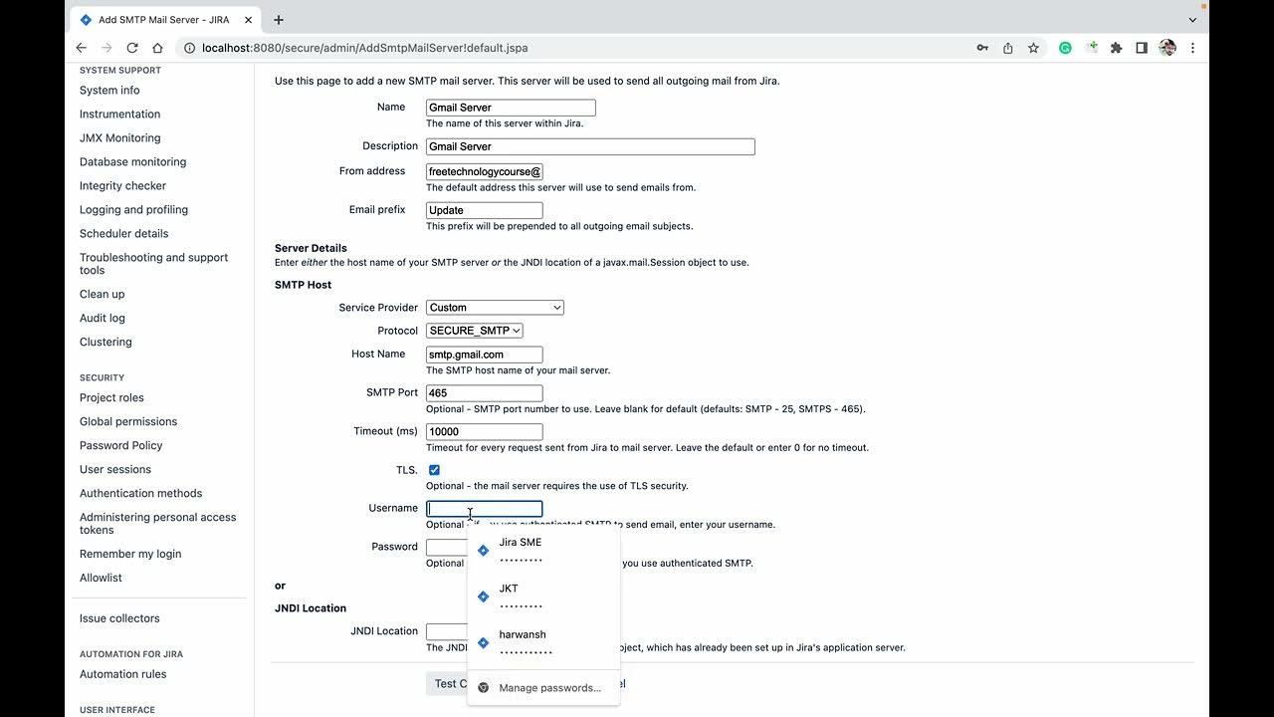
Task: Open Troubleshooting and support tools
Action: tap(153, 264)
